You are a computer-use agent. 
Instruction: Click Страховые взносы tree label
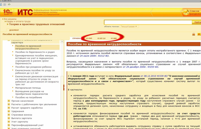(x=22, y=115)
